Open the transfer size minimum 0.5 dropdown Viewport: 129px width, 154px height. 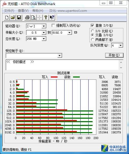(44, 33)
